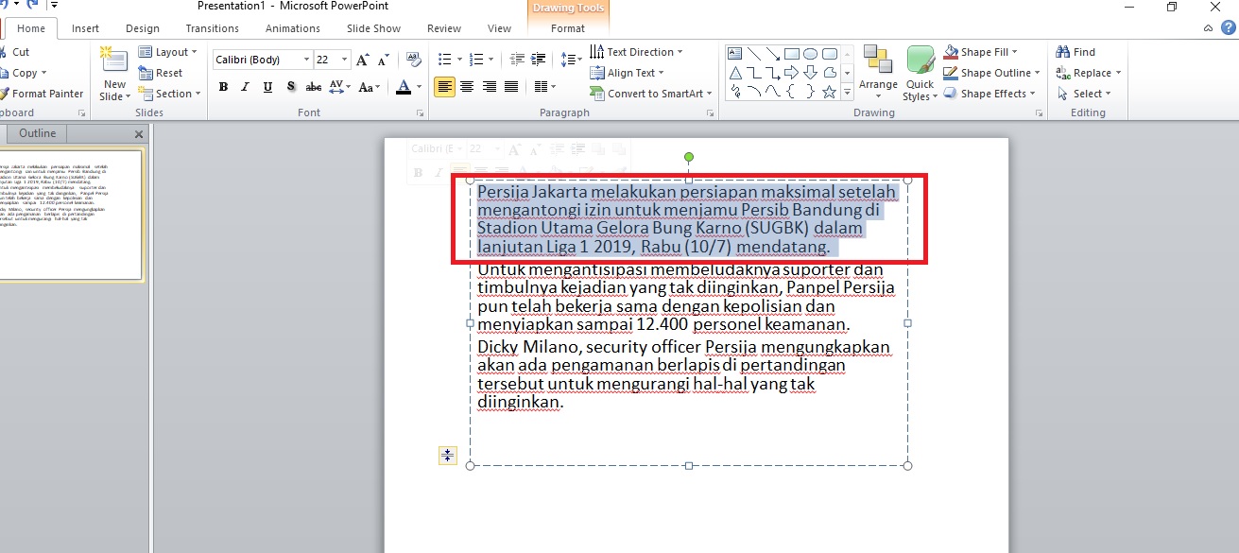The width and height of the screenshot is (1239, 553).
Task: Select the Down Arrow block shape
Action: tap(811, 73)
